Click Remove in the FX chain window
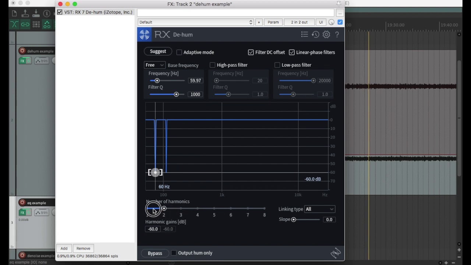The height and width of the screenshot is (265, 471). coord(83,248)
